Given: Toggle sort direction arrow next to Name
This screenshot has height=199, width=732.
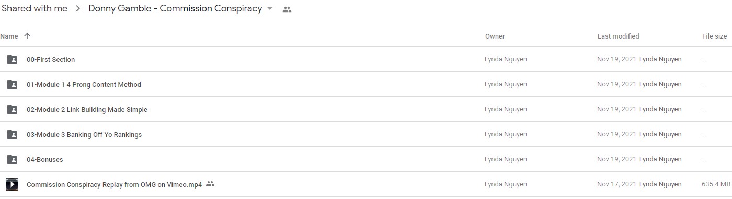Looking at the screenshot, I should 27,36.
